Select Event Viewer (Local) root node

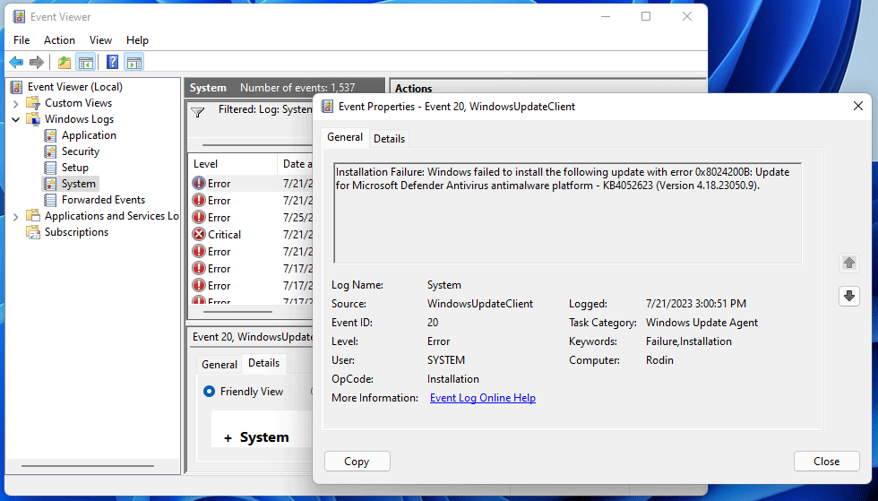pyautogui.click(x=74, y=87)
